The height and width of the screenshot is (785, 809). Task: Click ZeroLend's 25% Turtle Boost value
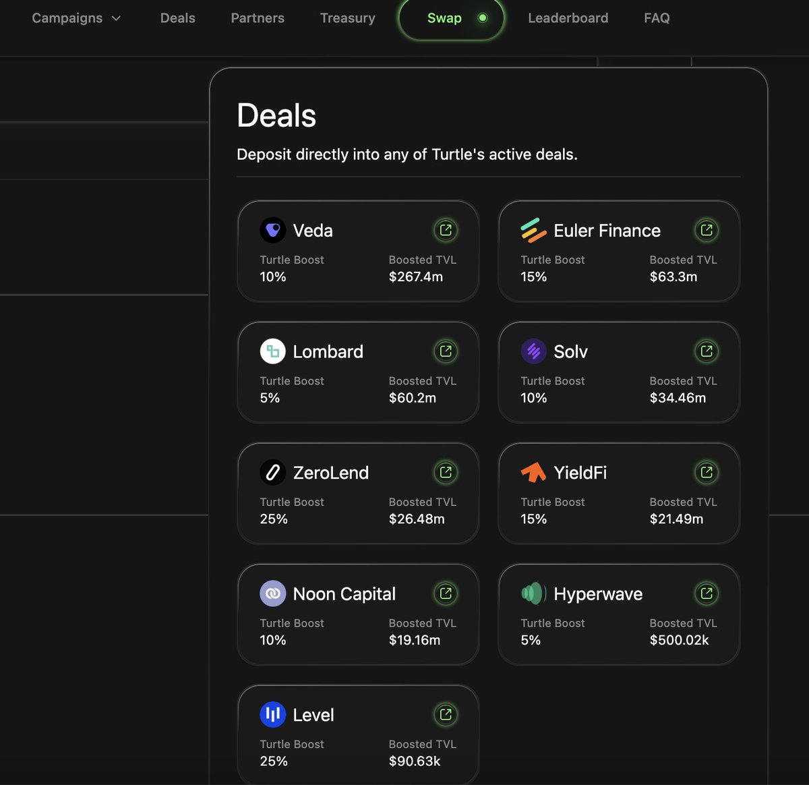click(x=274, y=519)
